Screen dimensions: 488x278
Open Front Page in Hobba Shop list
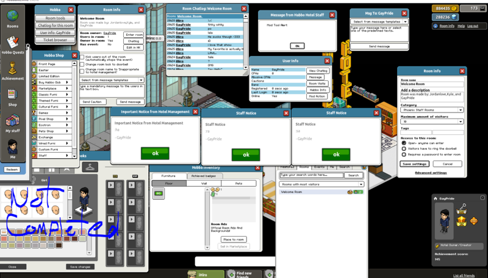pos(52,64)
